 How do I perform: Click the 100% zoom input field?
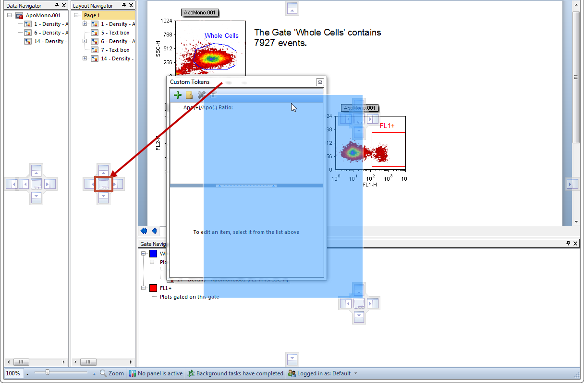[13, 373]
